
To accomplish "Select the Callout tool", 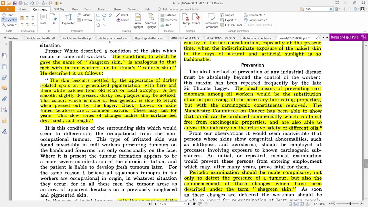I will 83,15.
